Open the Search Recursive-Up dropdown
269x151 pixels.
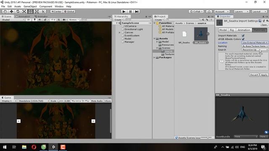click(255, 49)
